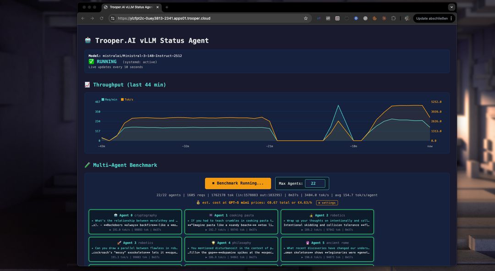
Task: Click the Benchmark Running button
Action: (x=238, y=183)
